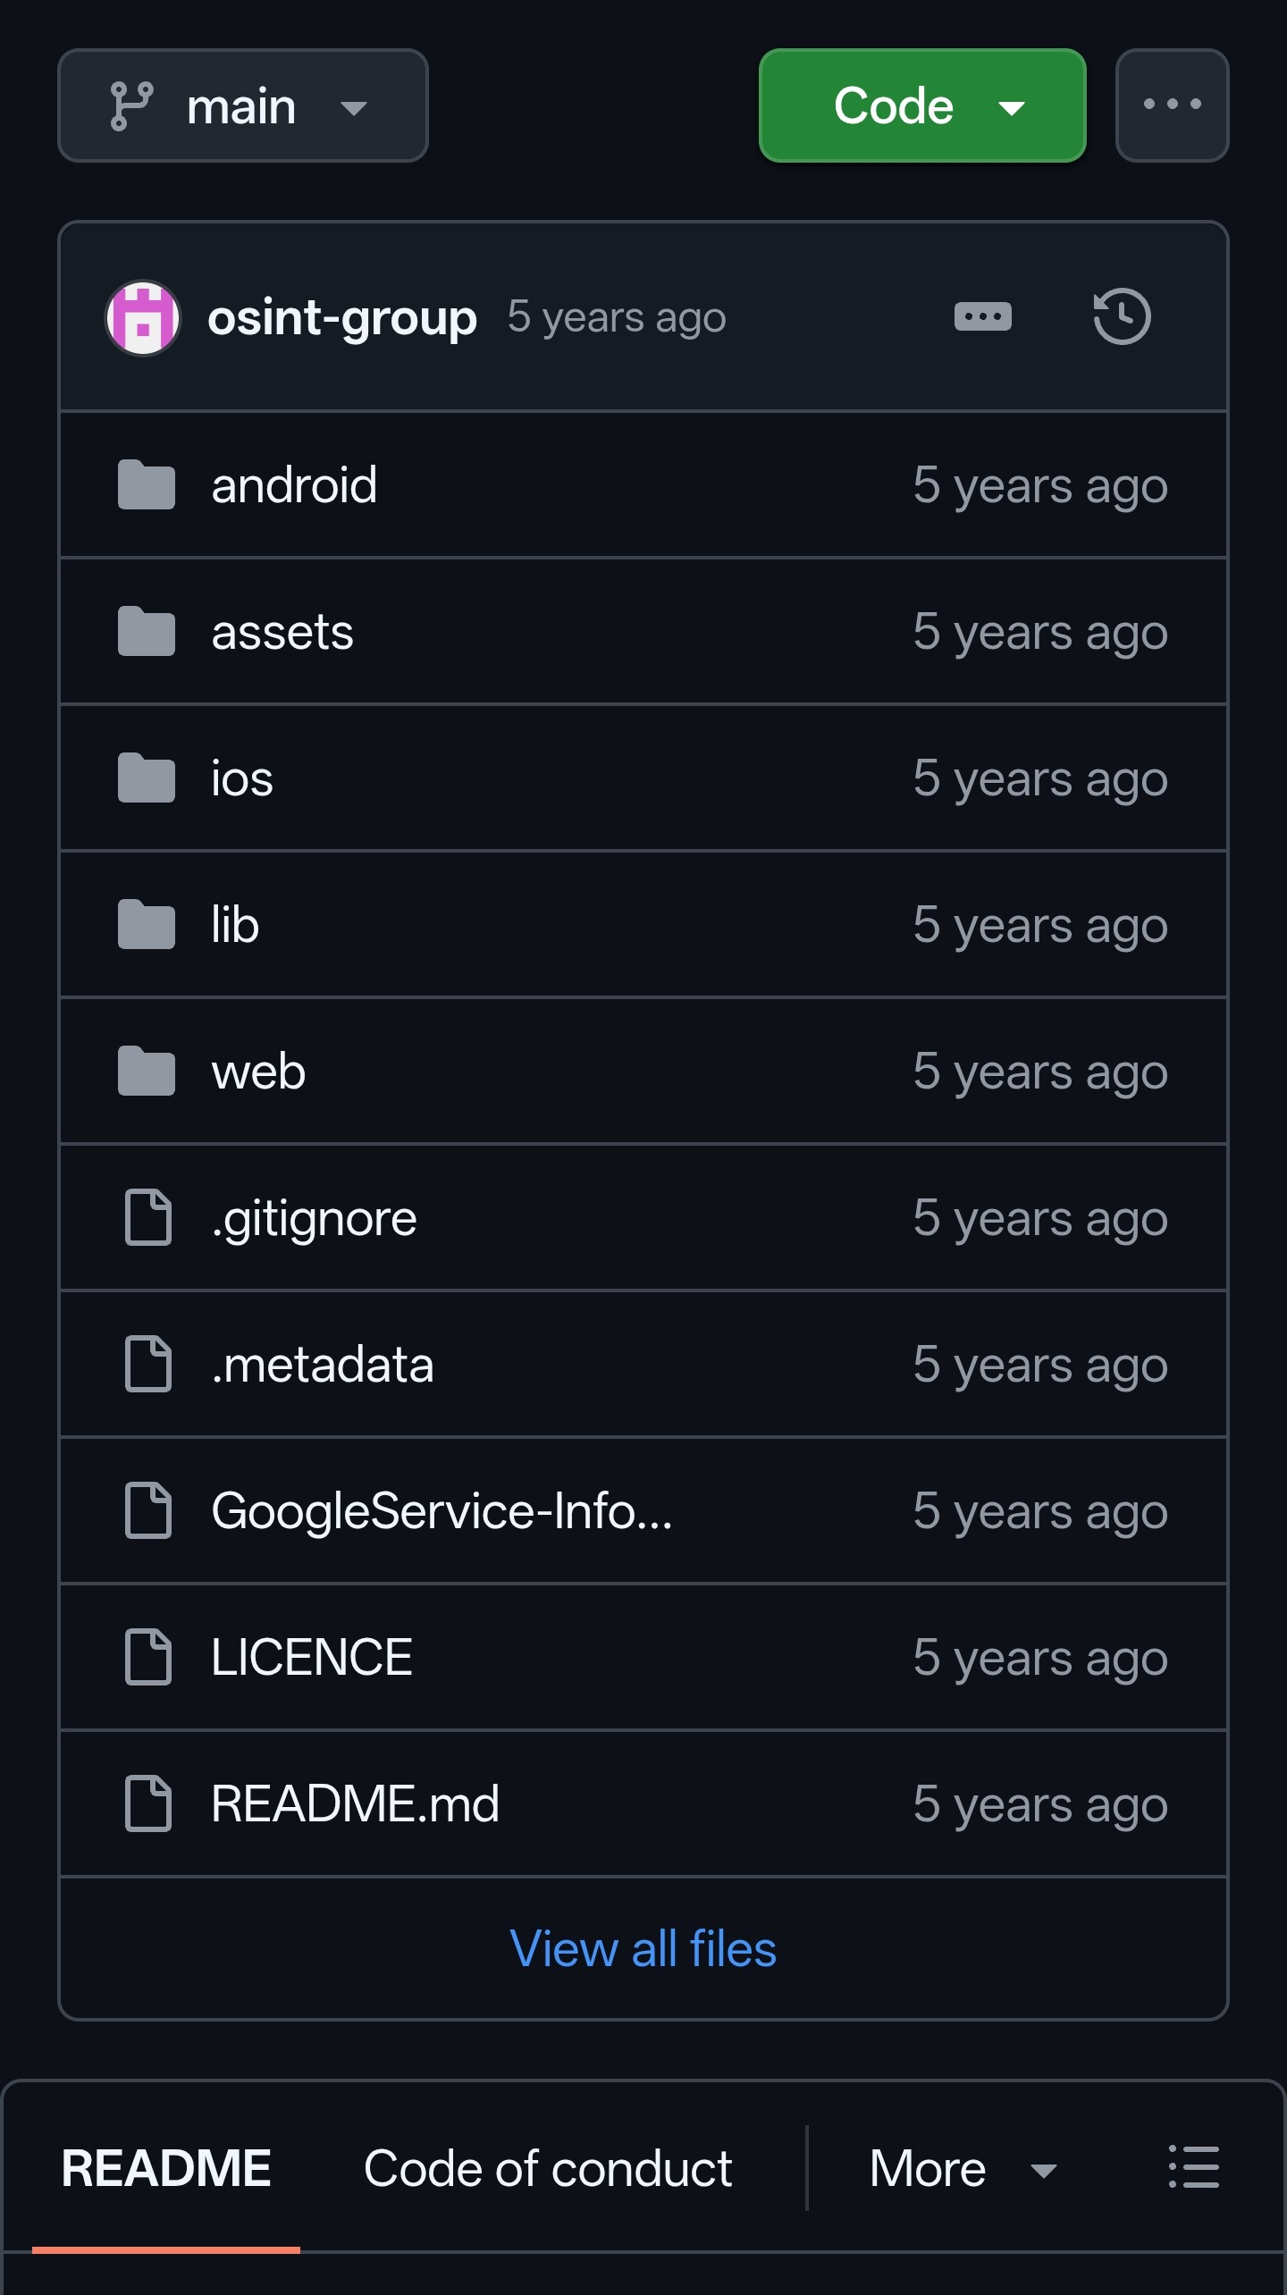Click the osint-group avatar image
Viewport: 1287px width, 2295px height.
tap(143, 318)
